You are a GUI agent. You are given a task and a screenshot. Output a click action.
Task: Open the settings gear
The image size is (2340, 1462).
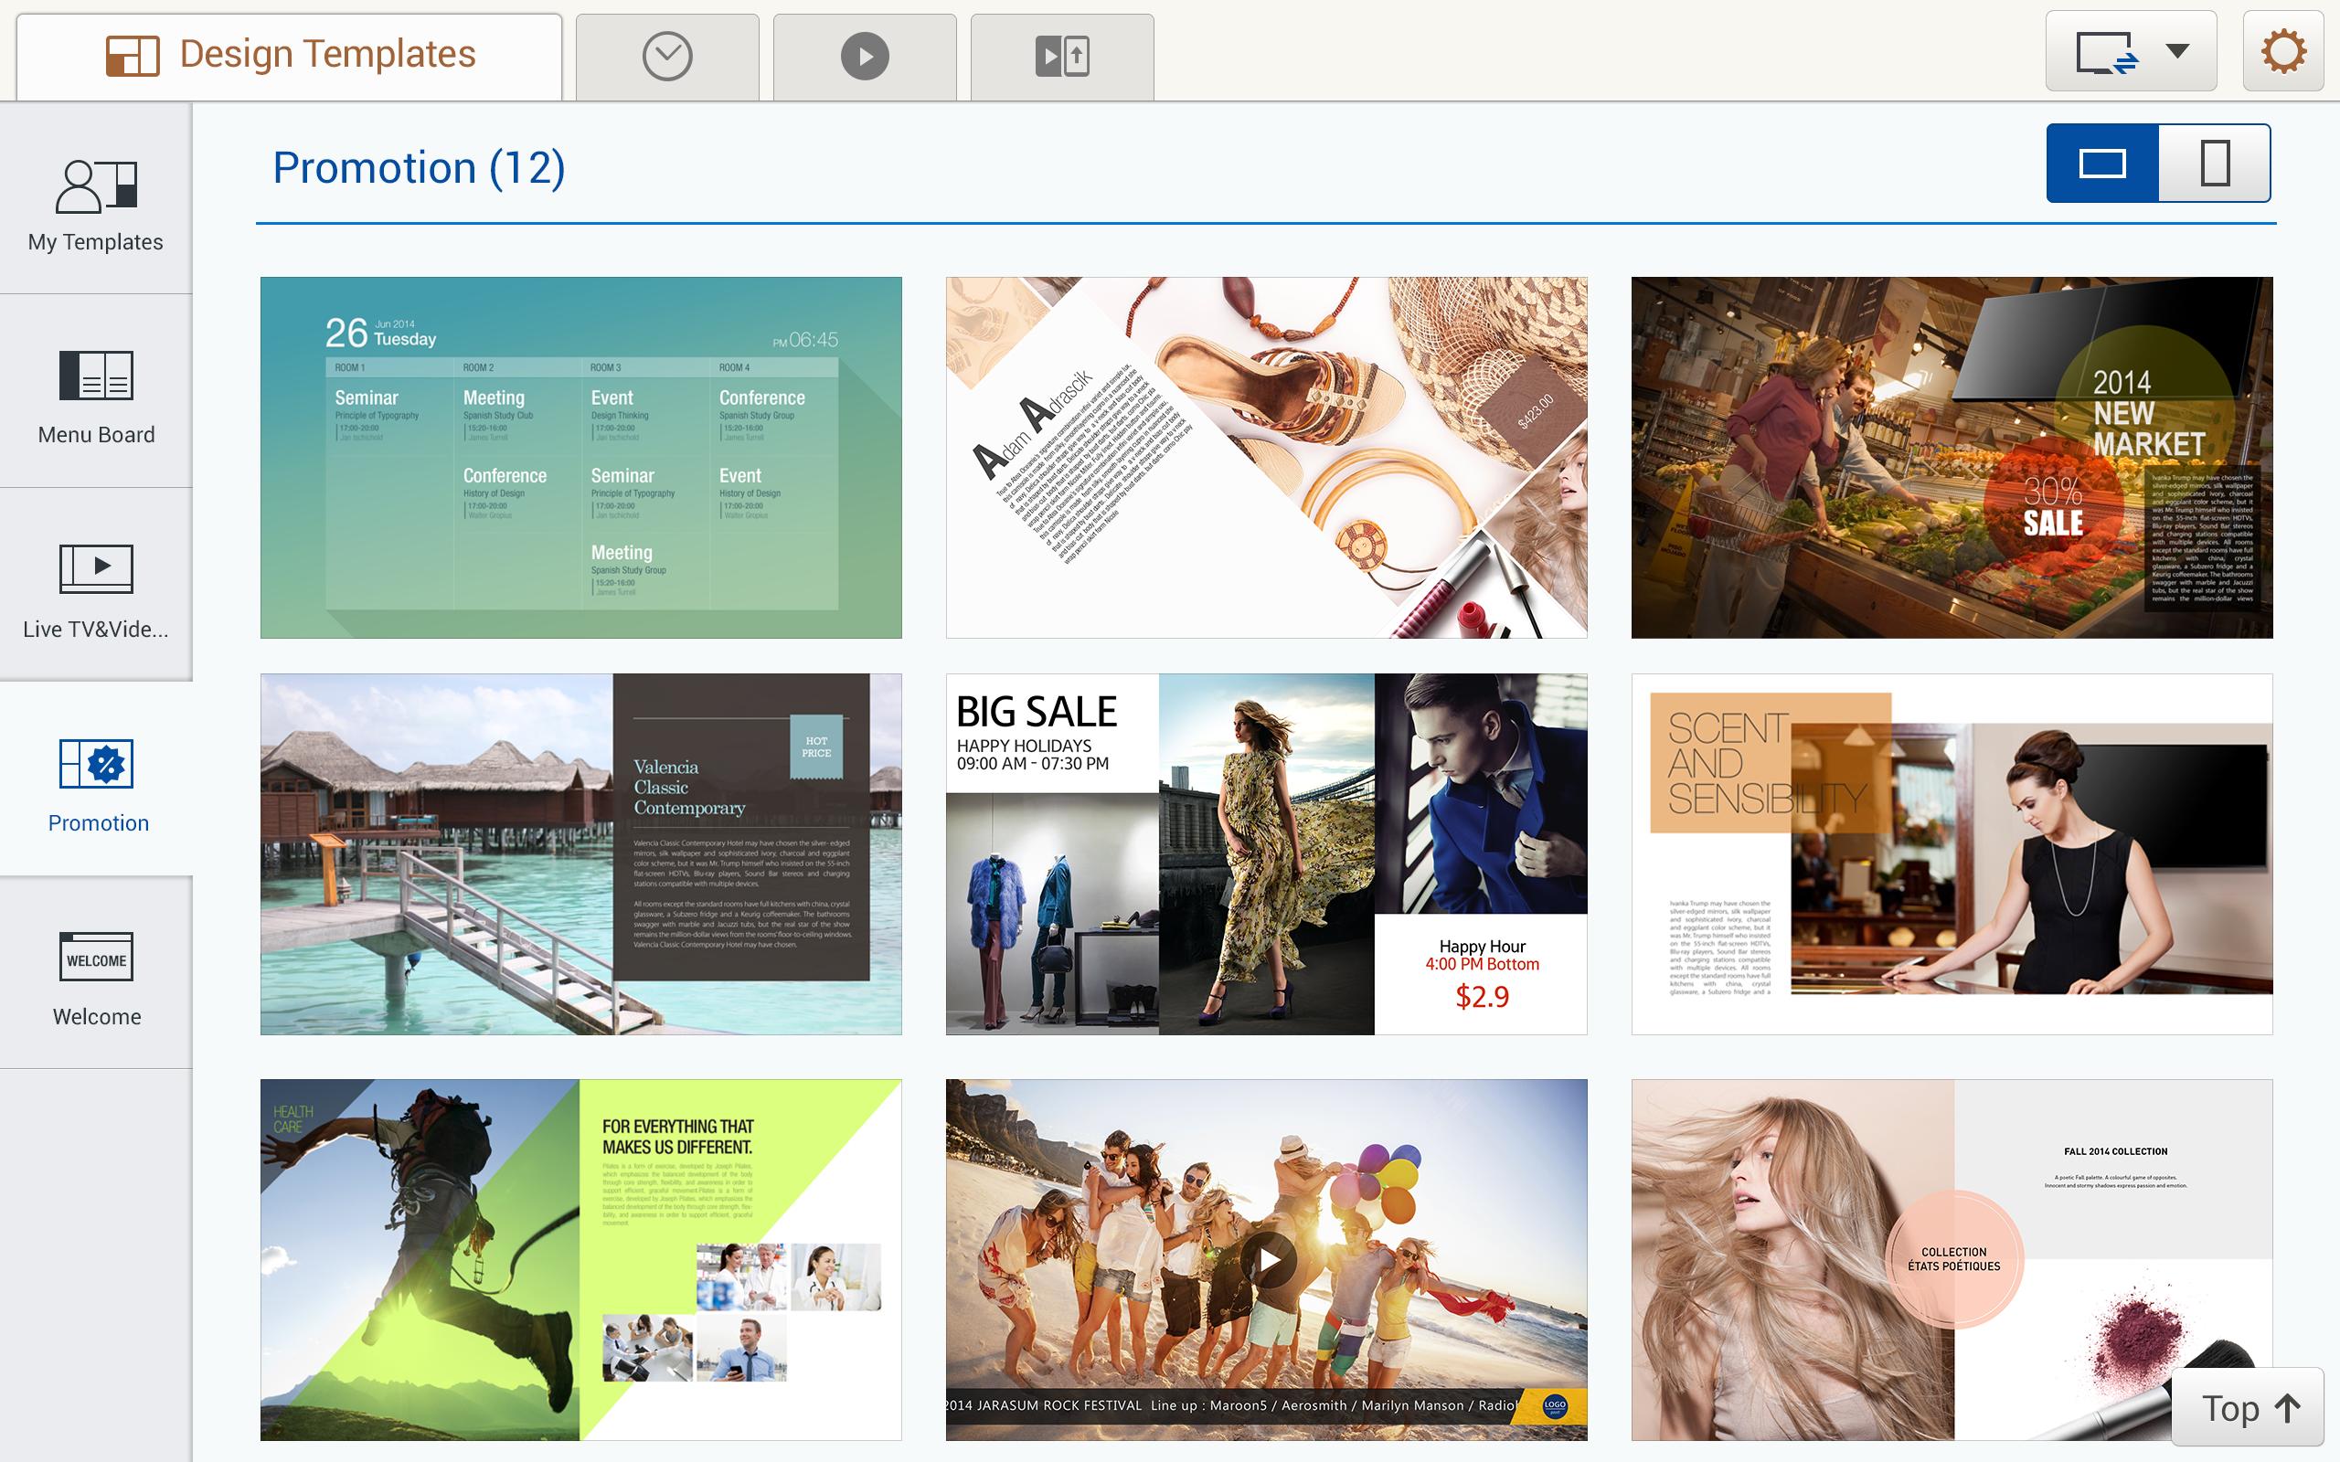point(2283,51)
